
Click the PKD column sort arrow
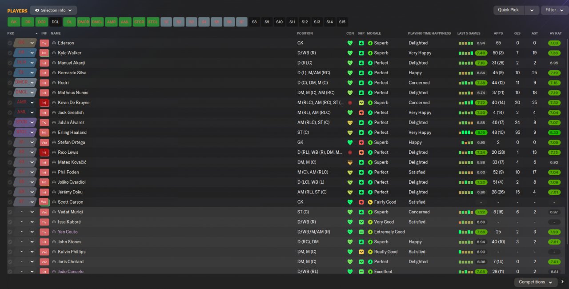click(36, 33)
